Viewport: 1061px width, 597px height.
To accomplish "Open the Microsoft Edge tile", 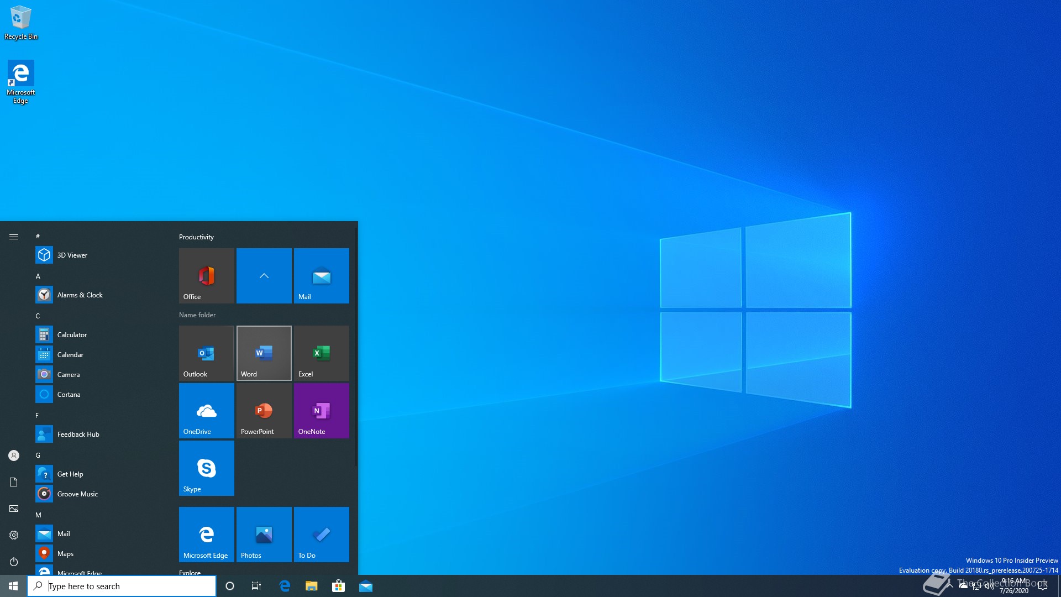I will pyautogui.click(x=206, y=534).
